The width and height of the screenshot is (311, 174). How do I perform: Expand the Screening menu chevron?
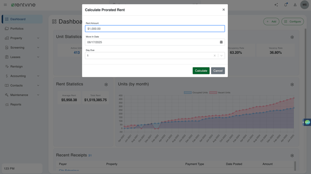38,47
